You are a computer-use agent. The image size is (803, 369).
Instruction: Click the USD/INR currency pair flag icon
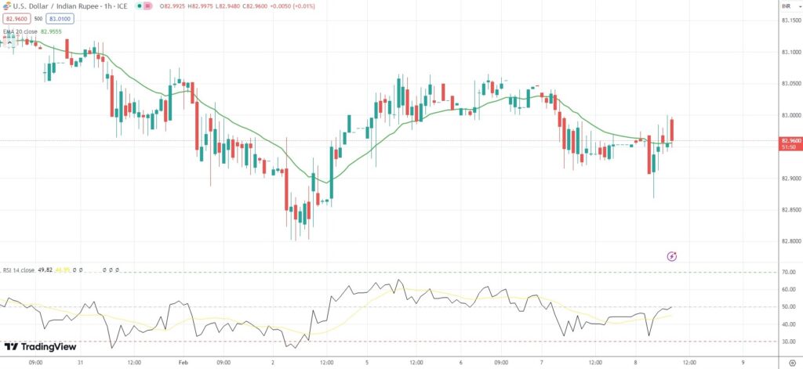pyautogui.click(x=6, y=6)
